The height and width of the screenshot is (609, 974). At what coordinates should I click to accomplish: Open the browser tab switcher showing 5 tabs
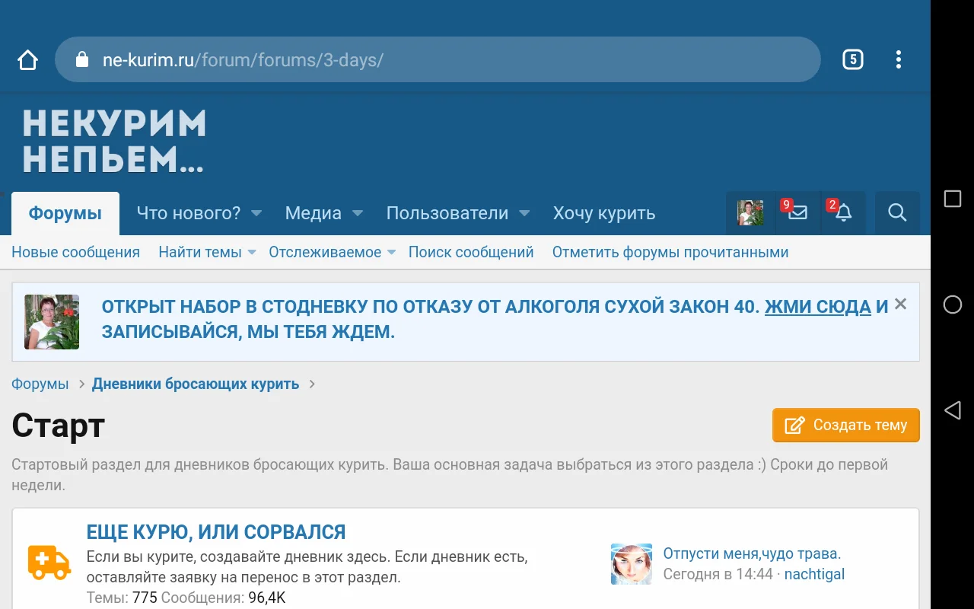pos(852,59)
